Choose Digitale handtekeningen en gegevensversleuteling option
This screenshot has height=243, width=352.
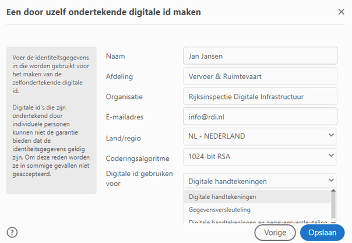click(x=257, y=221)
